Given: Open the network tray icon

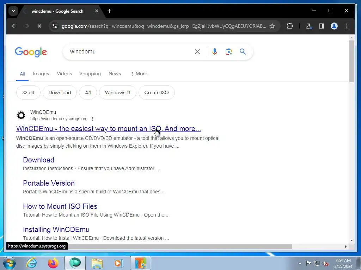Looking at the screenshot, I should (x=317, y=263).
